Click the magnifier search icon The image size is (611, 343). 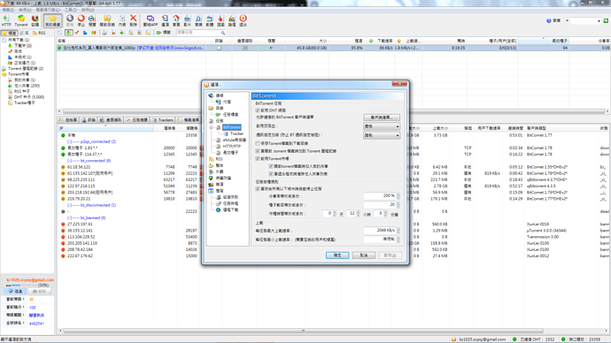(x=223, y=33)
